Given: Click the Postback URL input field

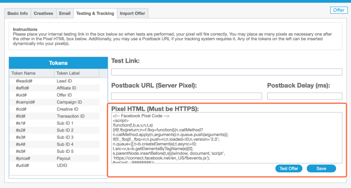Looking at the screenshot, I should coord(186,96).
